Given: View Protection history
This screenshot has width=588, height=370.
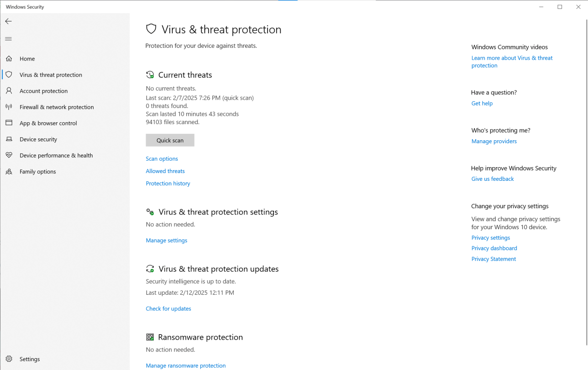Looking at the screenshot, I should 168,184.
